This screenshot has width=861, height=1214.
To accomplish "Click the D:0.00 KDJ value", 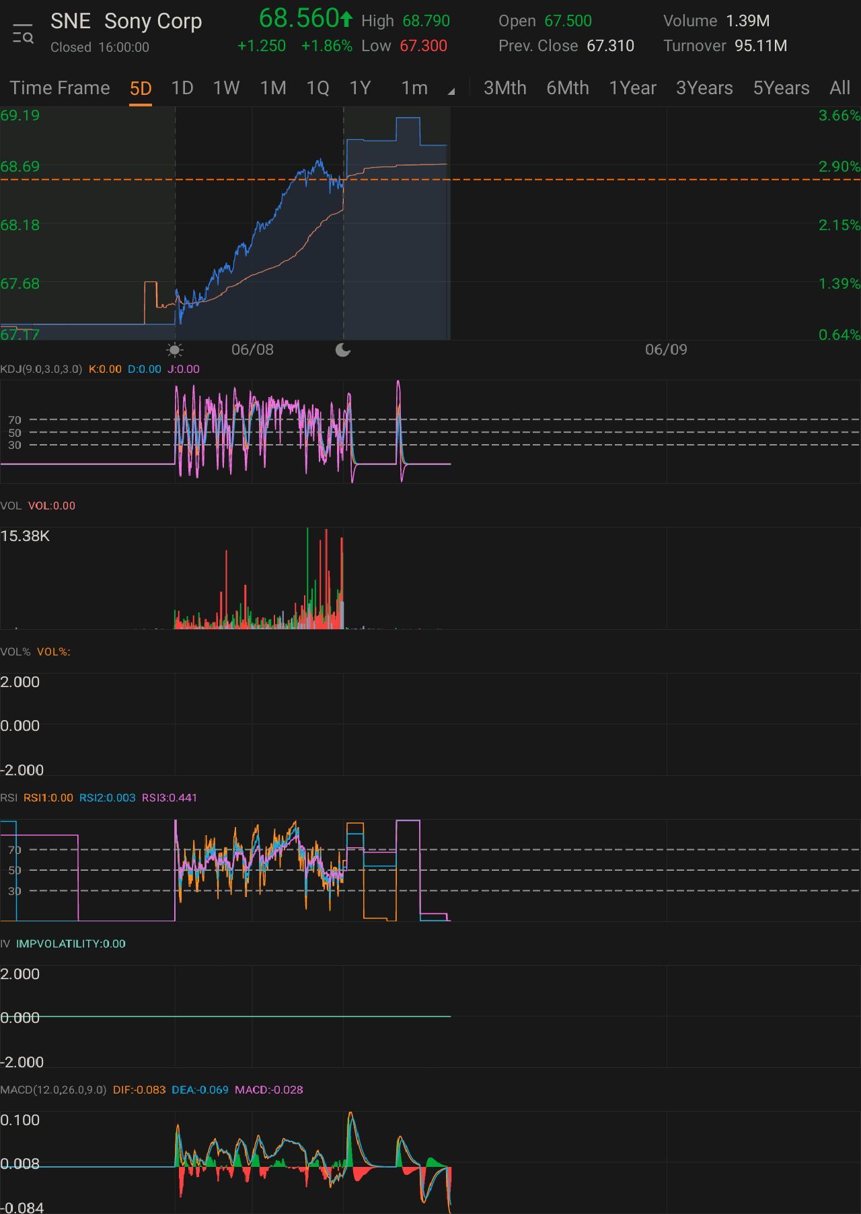I will [145, 369].
